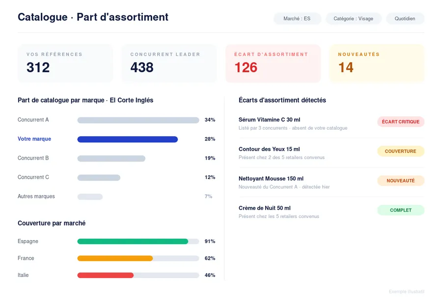Image resolution: width=442 pixels, height=302 pixels.
Task: Click the 19% value
Action: click(210, 158)
